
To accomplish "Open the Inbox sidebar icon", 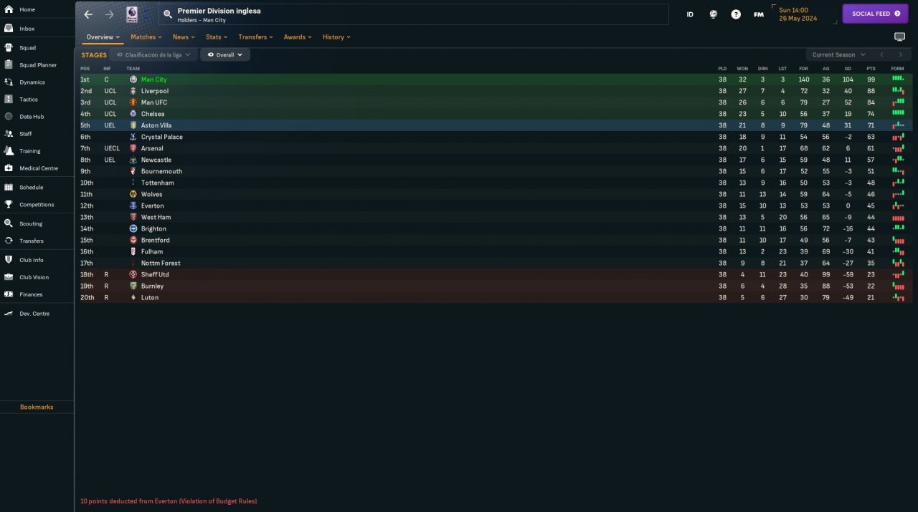I will point(9,29).
